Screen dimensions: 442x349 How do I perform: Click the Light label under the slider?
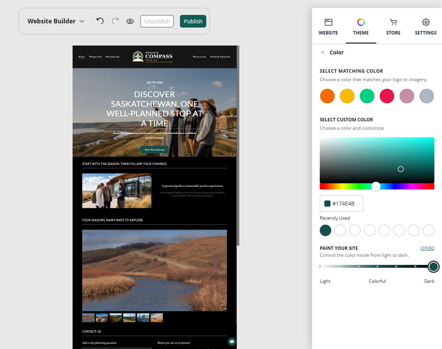coord(325,281)
